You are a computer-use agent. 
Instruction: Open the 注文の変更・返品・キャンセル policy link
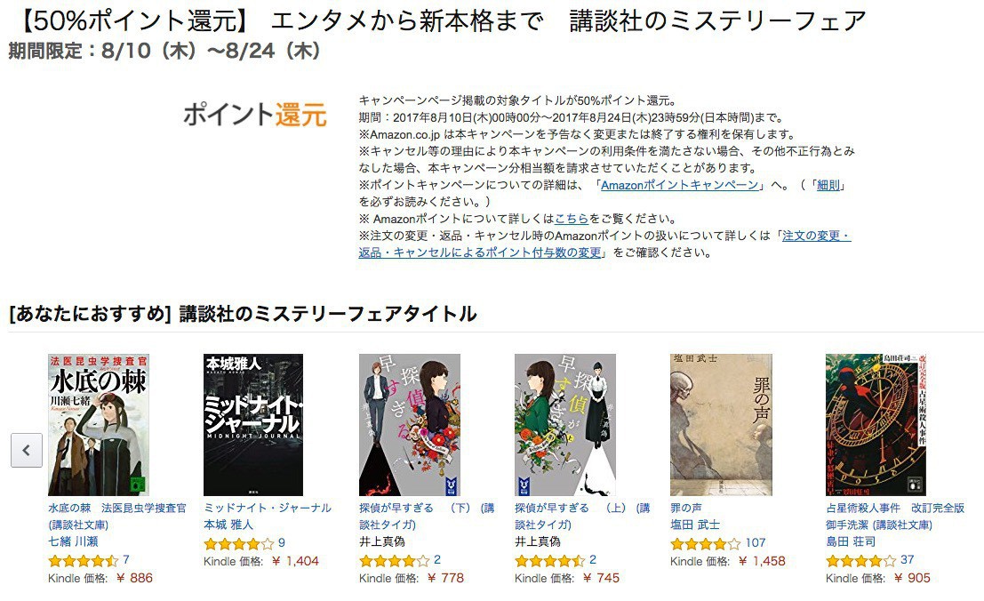pos(604,244)
